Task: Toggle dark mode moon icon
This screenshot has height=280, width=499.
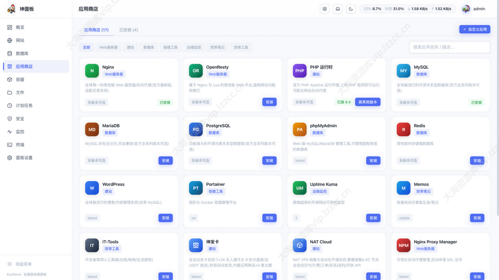Action: [351, 9]
